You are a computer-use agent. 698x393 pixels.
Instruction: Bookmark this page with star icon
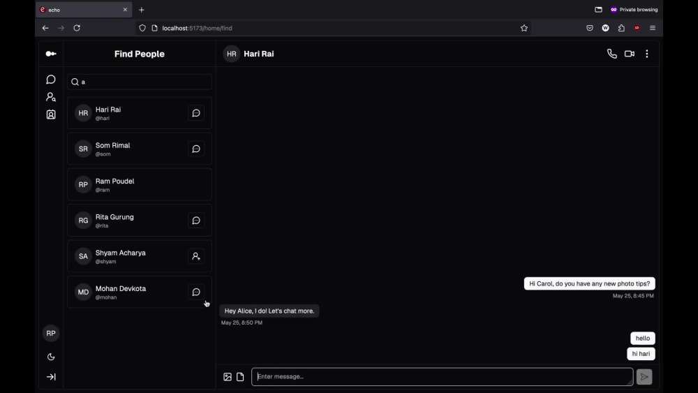click(x=524, y=28)
